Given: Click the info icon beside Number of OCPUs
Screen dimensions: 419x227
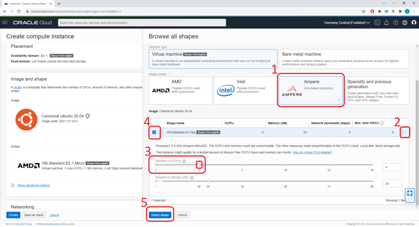Looking at the screenshot, I should tap(184, 161).
